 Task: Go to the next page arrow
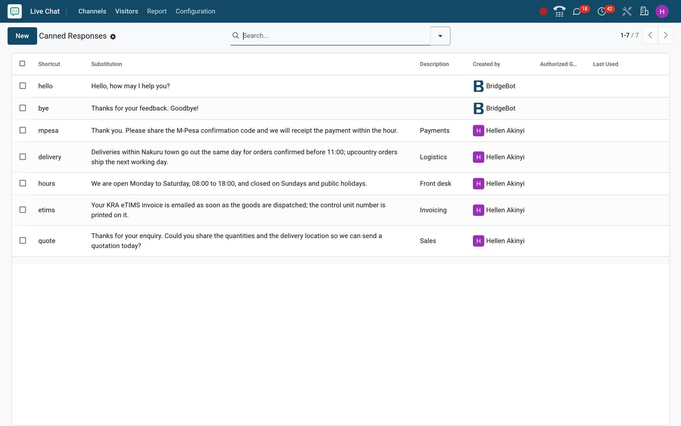click(666, 35)
